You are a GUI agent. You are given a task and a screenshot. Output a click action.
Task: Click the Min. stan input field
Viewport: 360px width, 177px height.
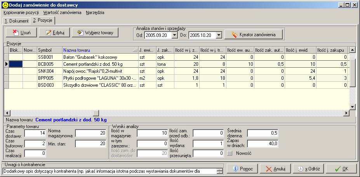coord(91,144)
